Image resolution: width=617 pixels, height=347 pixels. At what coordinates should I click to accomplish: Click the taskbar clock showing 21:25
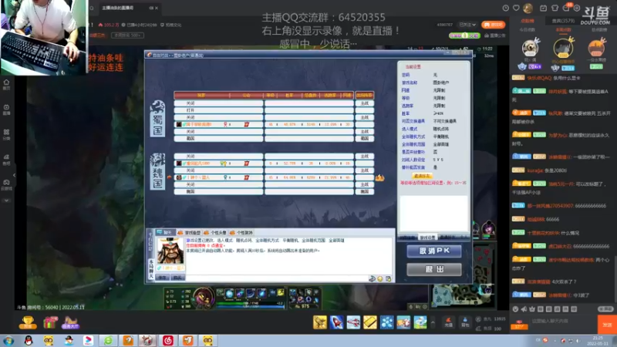click(598, 341)
